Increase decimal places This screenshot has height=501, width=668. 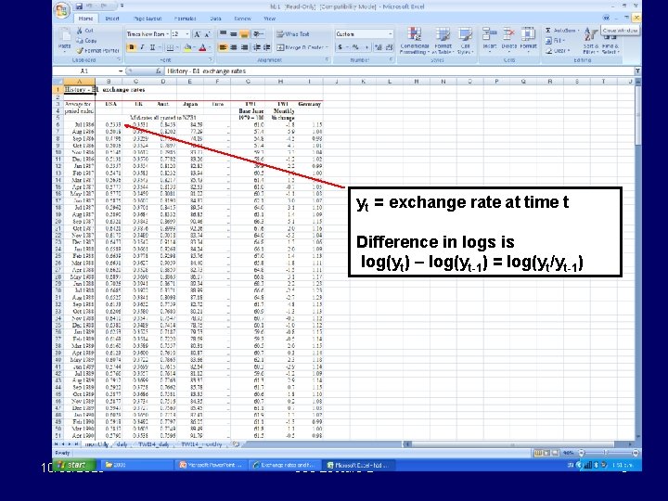point(379,47)
